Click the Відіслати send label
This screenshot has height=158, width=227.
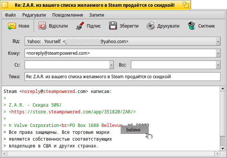tap(58, 26)
